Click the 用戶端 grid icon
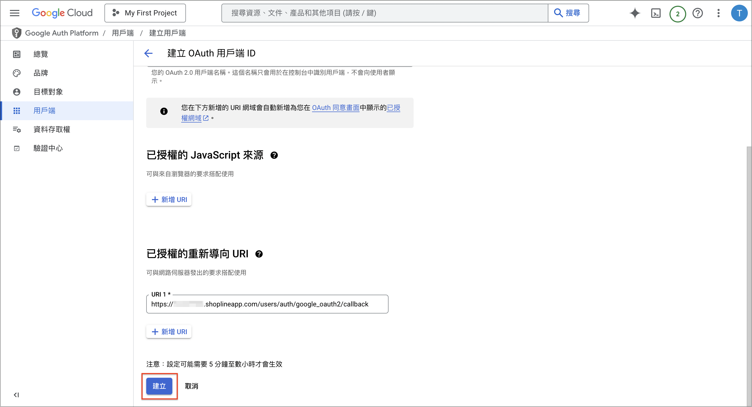Screen dimensions: 752x407 [x=17, y=111]
